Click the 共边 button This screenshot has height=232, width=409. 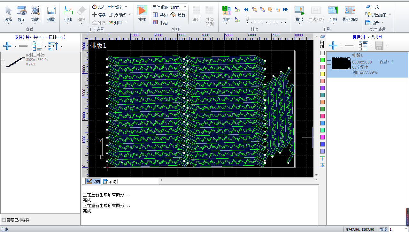tap(160, 15)
